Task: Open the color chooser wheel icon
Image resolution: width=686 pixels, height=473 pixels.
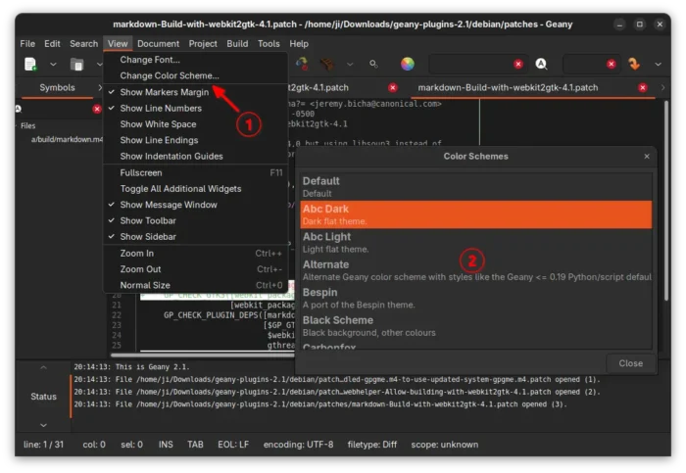Action: pyautogui.click(x=408, y=65)
